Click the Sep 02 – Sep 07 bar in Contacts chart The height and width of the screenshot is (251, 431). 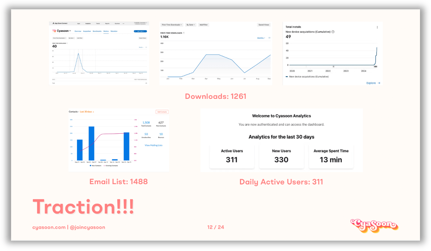pos(91,143)
